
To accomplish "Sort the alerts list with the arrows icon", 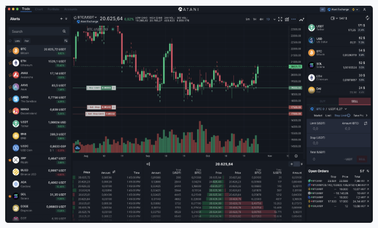I will (x=66, y=41).
